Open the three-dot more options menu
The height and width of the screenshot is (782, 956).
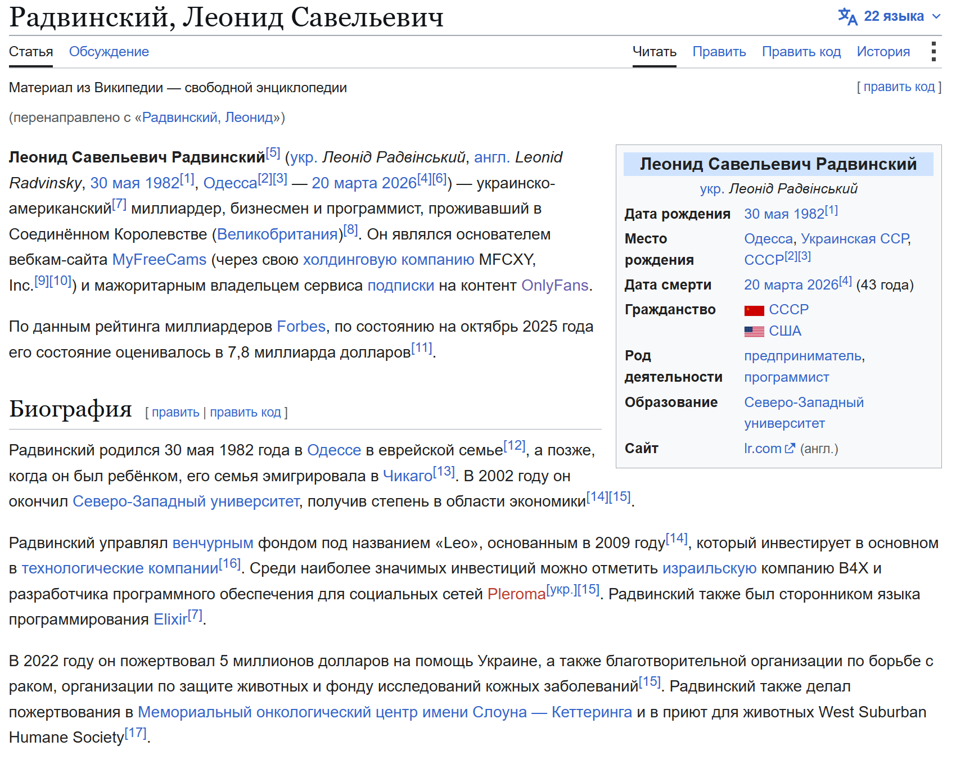click(x=934, y=51)
